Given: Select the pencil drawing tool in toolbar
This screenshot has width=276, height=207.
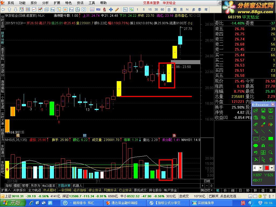Looking at the screenshot, I should (117, 9).
